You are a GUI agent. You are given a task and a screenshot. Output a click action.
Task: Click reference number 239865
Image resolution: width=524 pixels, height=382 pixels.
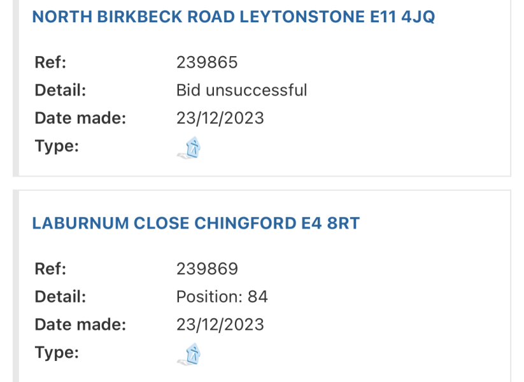(x=208, y=62)
